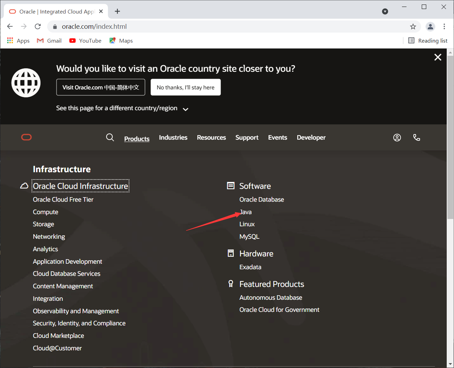Open the Integration link

48,299
